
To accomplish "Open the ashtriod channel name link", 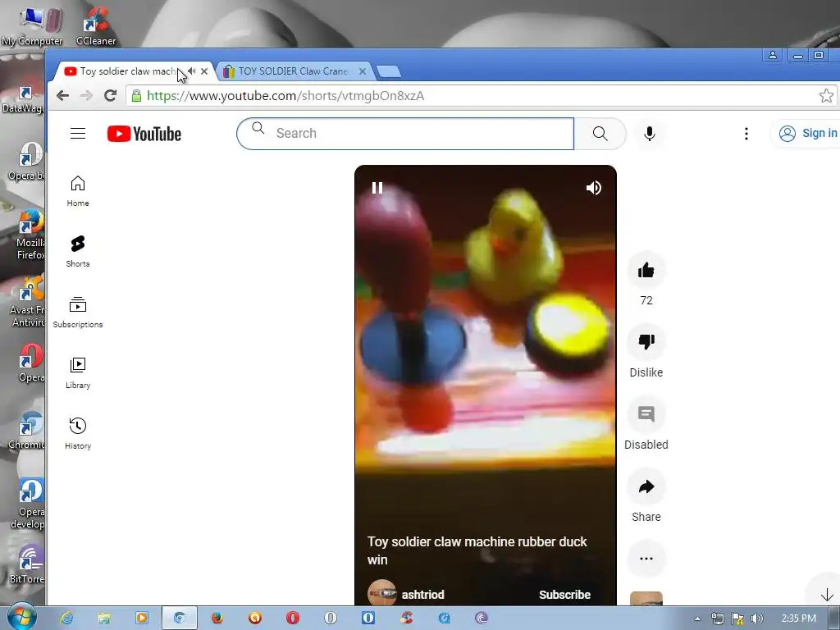I will pos(422,595).
